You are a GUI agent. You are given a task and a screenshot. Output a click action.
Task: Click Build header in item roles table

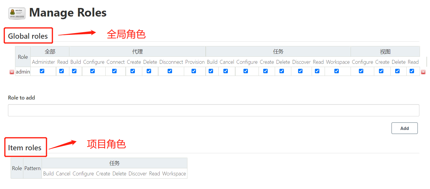(x=48, y=174)
